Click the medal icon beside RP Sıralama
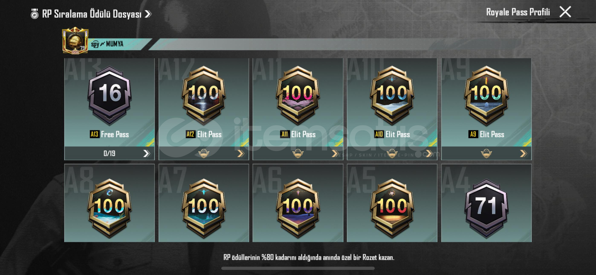 tap(35, 14)
